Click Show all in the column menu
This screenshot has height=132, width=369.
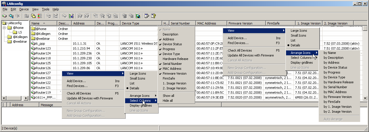pos(168,96)
